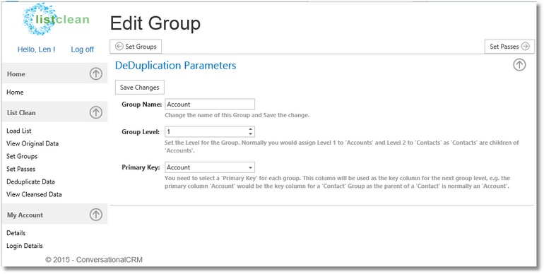The image size is (544, 274).
Task: Click the Log off link
Action: [x=82, y=49]
